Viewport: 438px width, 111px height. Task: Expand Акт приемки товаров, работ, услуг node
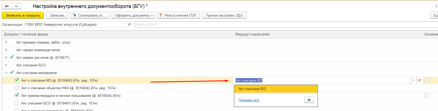pos(6,42)
